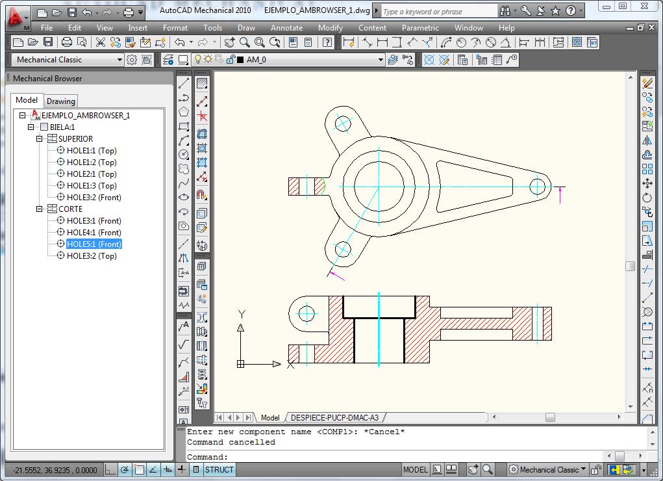Image resolution: width=663 pixels, height=481 pixels.
Task: Select the Move modify tool
Action: point(647,183)
